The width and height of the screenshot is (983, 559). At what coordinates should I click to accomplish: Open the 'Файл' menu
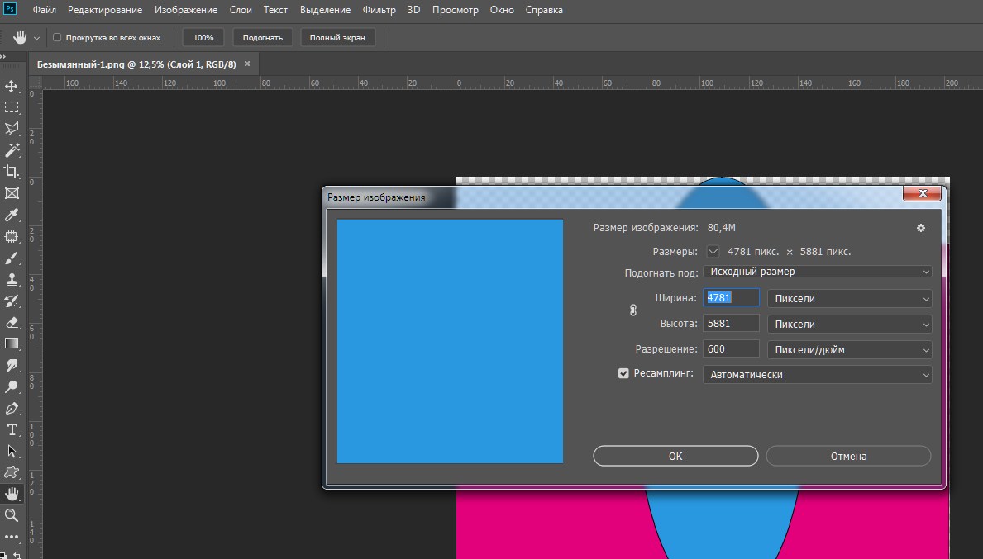coord(45,10)
